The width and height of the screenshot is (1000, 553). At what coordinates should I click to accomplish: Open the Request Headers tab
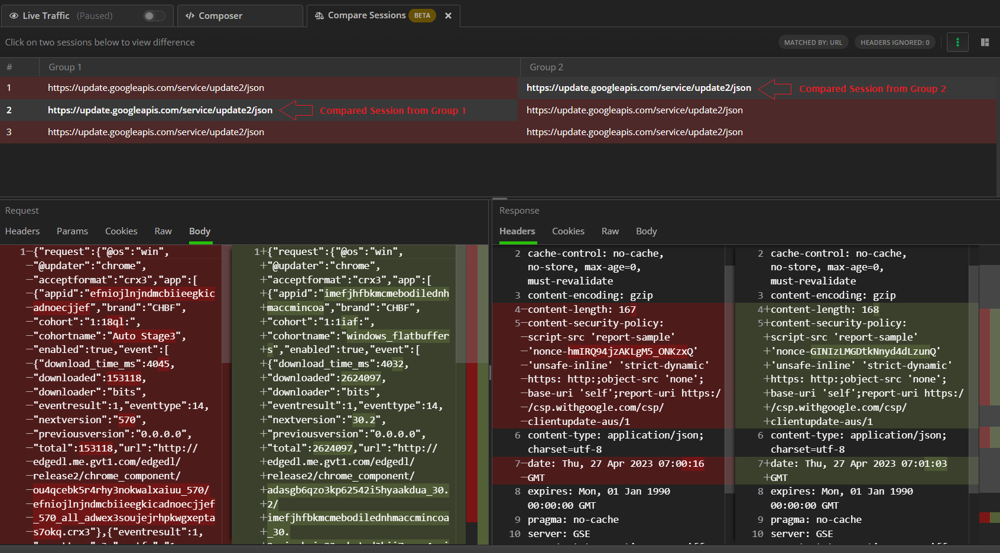click(x=22, y=231)
